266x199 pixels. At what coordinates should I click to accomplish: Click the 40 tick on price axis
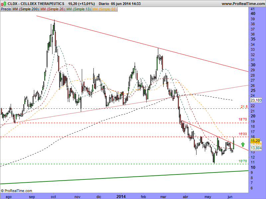click(x=253, y=14)
